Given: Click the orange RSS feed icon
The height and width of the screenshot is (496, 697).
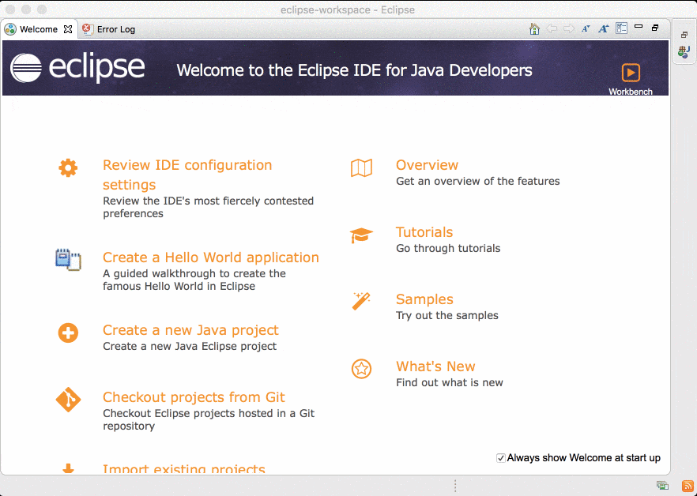Looking at the screenshot, I should 688,486.
